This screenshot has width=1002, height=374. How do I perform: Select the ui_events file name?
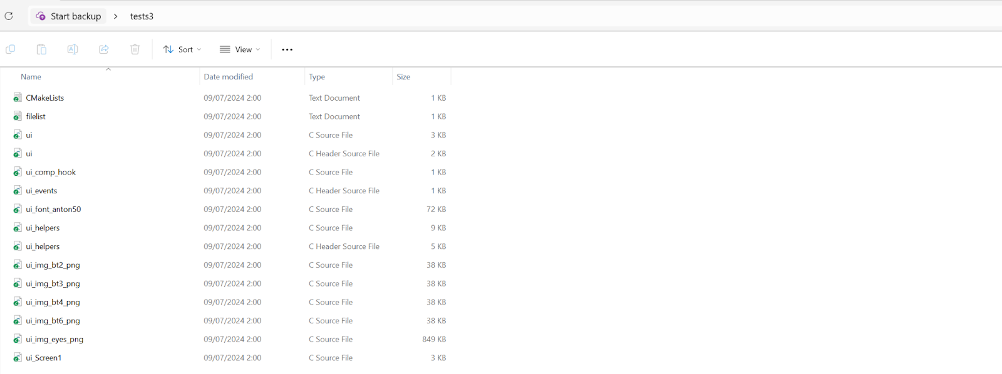click(41, 191)
